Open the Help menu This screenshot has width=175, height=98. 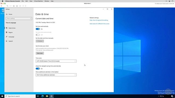pos(52,1)
